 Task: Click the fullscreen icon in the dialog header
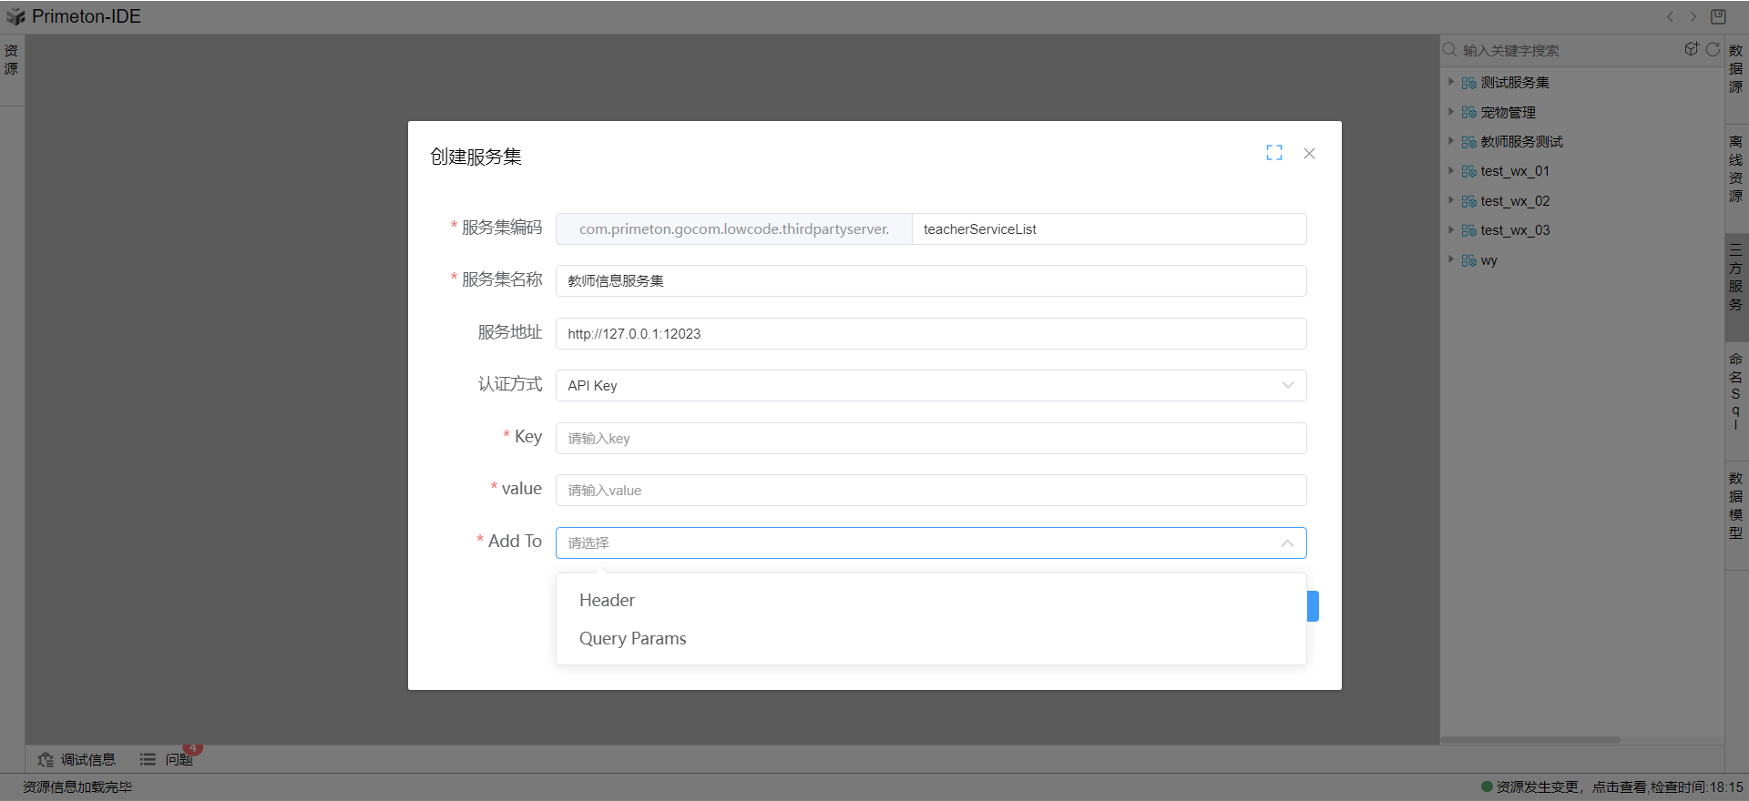1273,153
